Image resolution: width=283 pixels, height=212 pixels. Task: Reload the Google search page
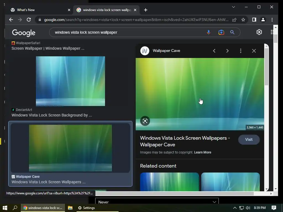29,20
